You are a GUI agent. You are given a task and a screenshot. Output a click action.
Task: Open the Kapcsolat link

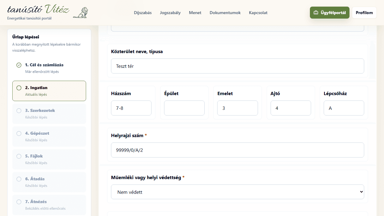[258, 13]
